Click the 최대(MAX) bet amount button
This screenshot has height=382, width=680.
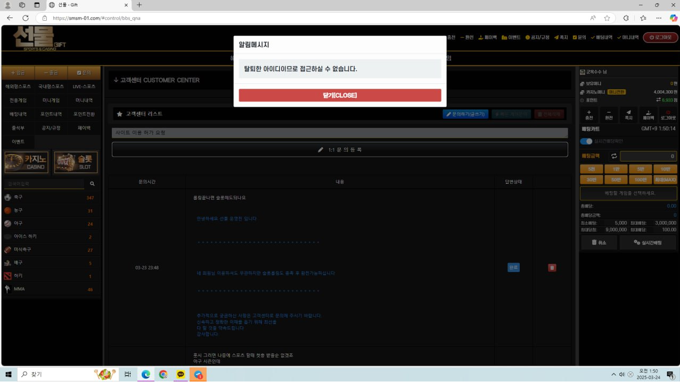tap(665, 180)
